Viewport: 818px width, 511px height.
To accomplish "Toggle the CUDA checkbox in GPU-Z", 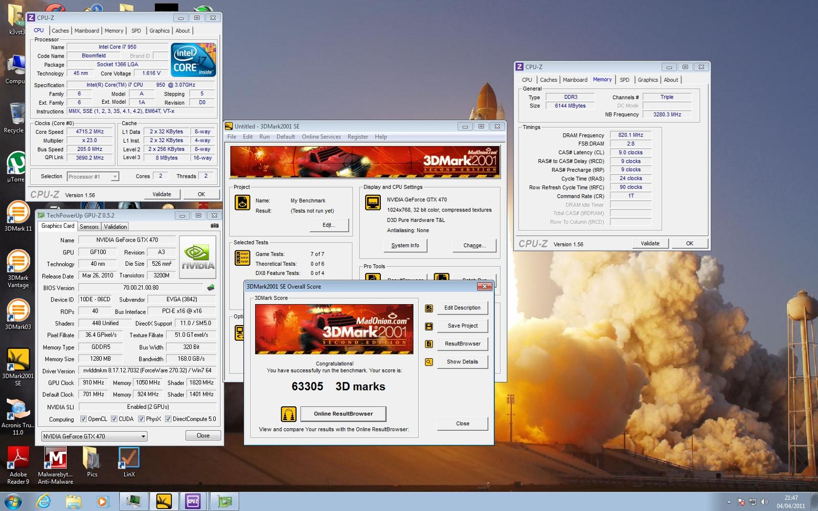I will [x=114, y=419].
